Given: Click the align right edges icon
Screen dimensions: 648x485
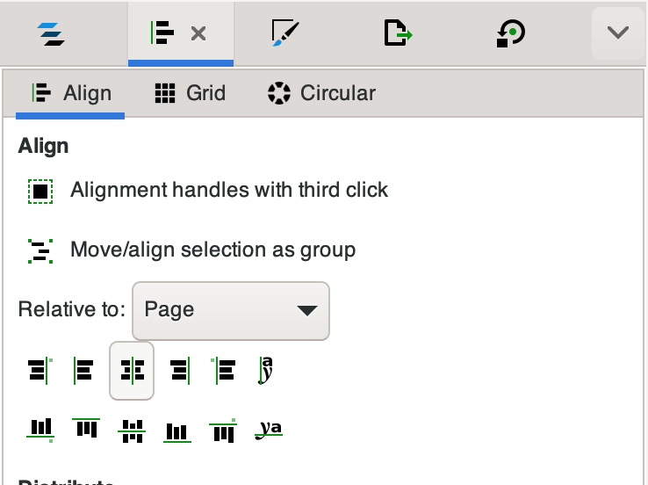Looking at the screenshot, I should click(x=178, y=371).
